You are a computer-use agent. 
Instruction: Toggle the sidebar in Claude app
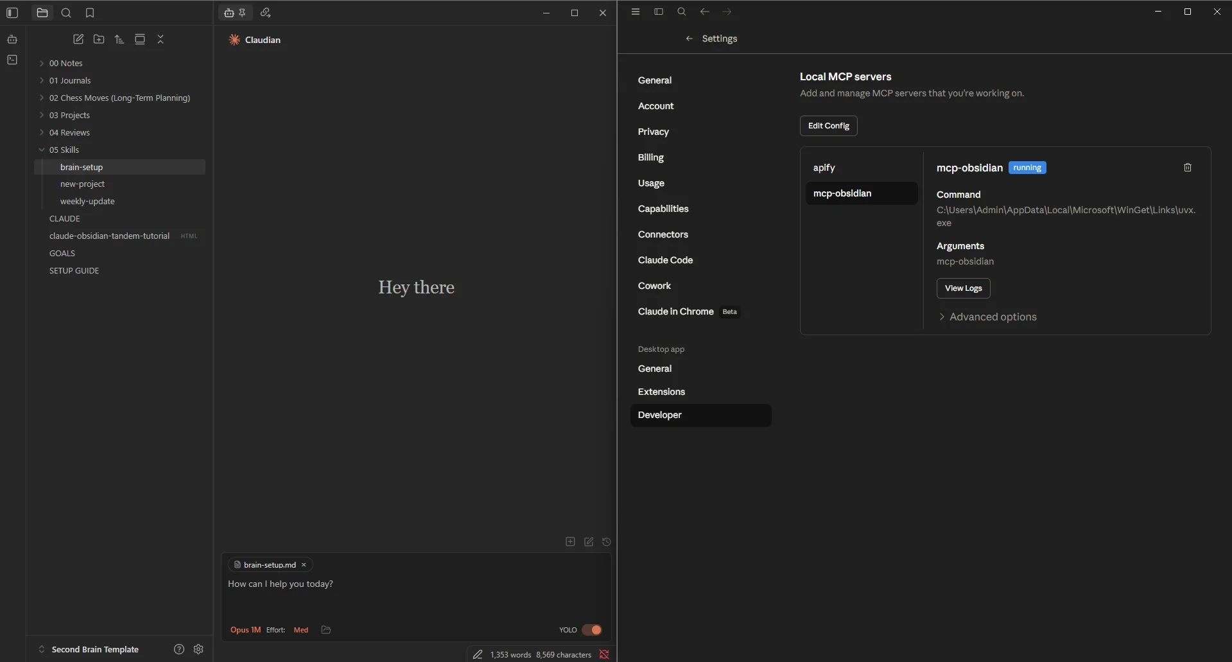click(659, 12)
